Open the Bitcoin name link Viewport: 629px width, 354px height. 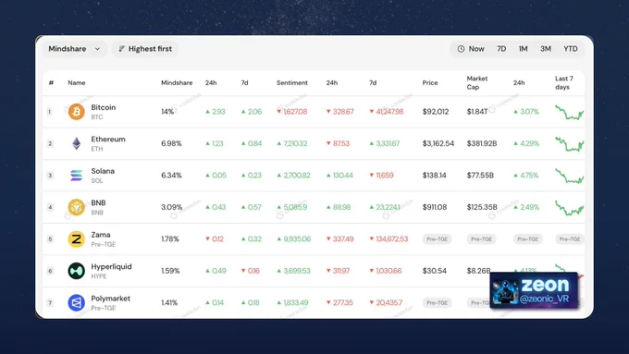tap(103, 107)
